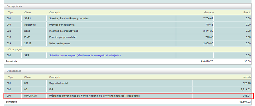The width and height of the screenshot is (255, 106).
Task: Select the Premios por asistencia concept cell
Action: click(62, 25)
